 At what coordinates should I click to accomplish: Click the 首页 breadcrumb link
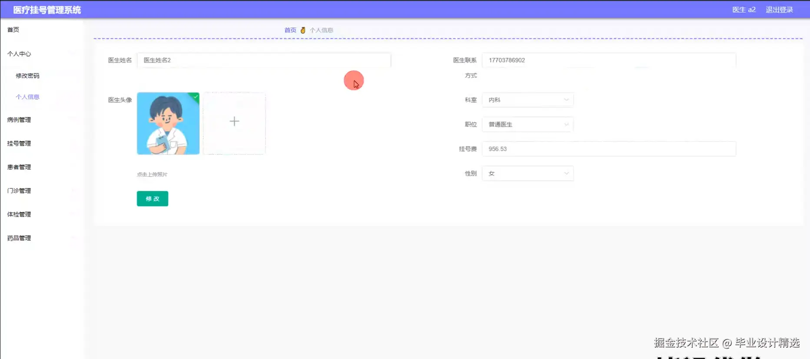click(290, 30)
